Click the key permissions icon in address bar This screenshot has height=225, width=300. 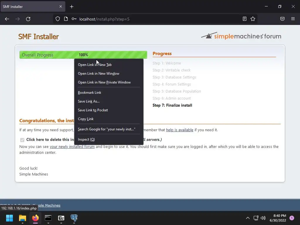tap(74, 19)
